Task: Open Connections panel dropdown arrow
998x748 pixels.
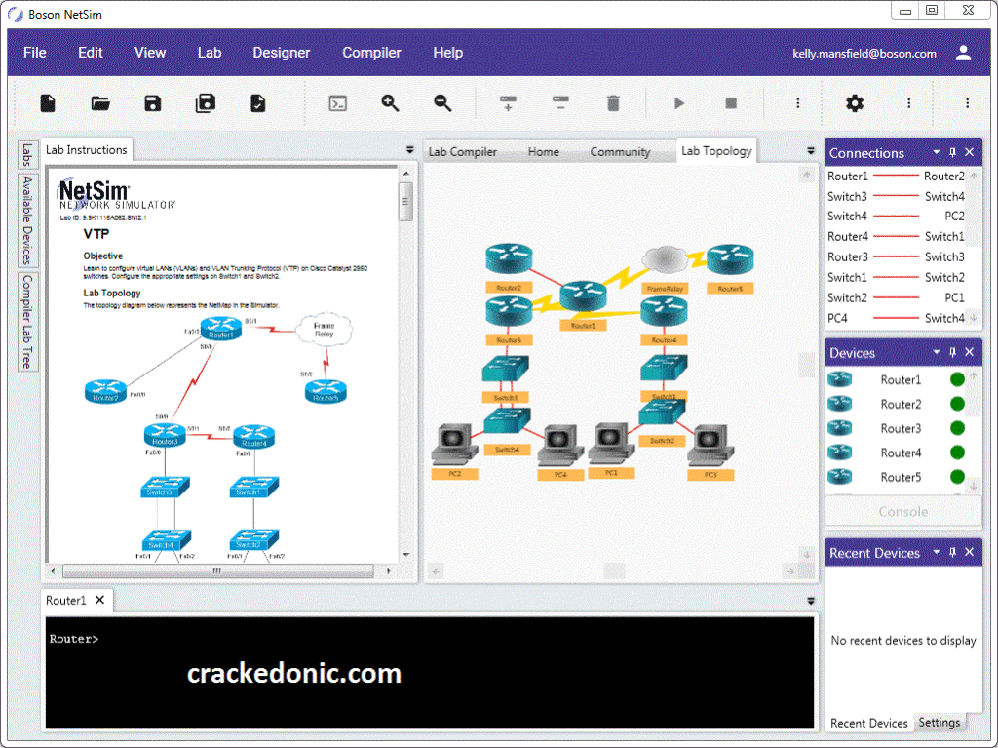Action: tap(937, 152)
